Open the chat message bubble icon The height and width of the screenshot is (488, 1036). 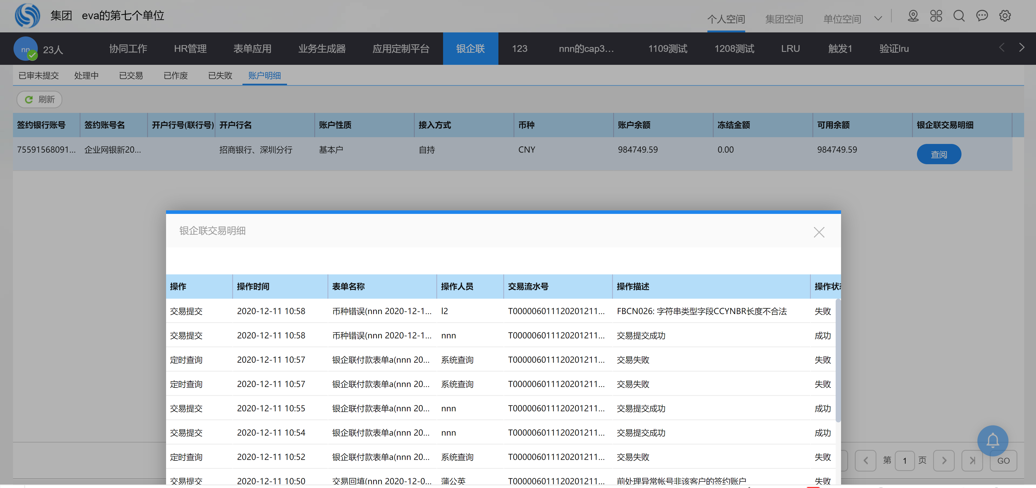[982, 16]
